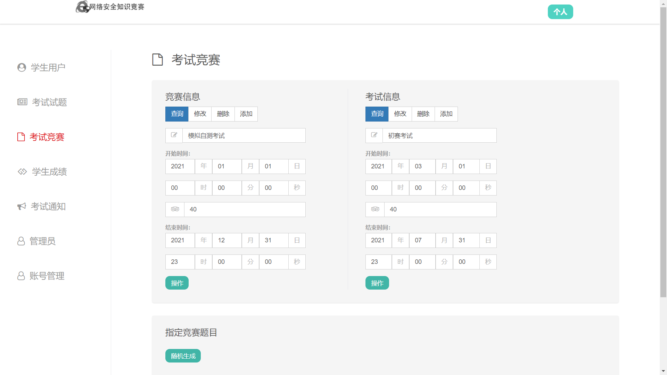Click the 随机生成 button

pyautogui.click(x=183, y=356)
